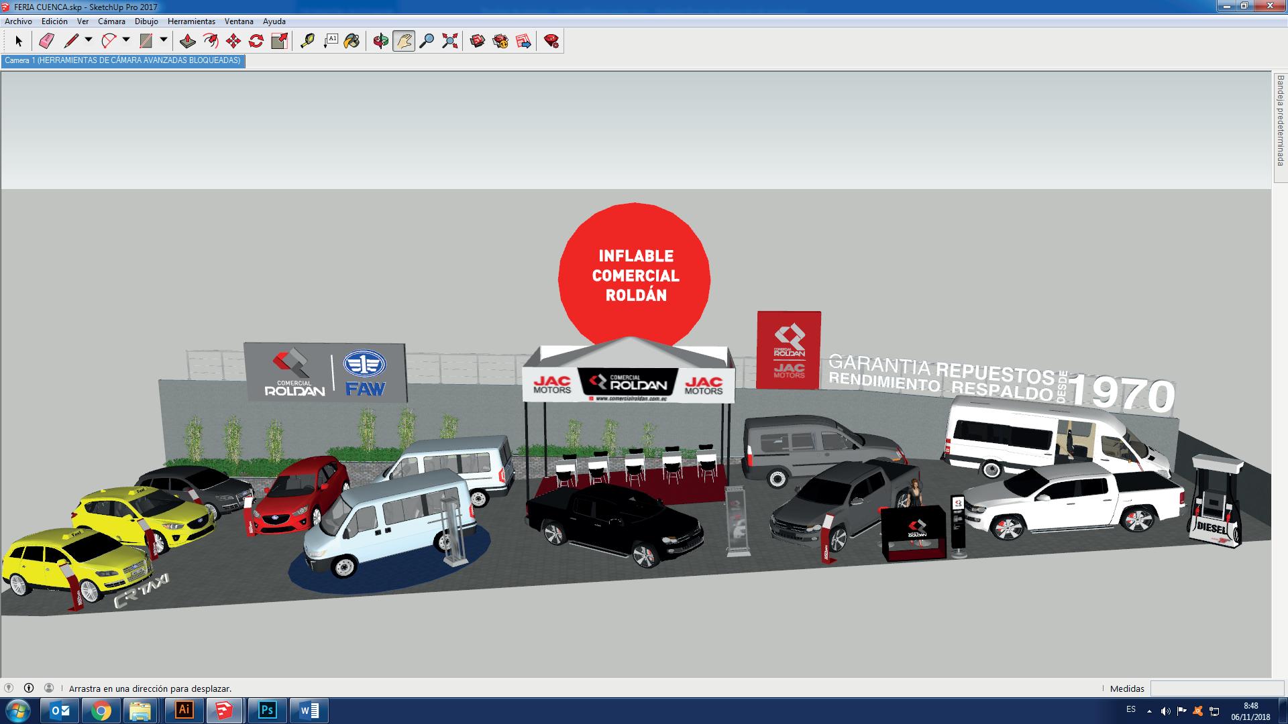
Task: Activate the Push/Pull tool
Action: tap(188, 42)
